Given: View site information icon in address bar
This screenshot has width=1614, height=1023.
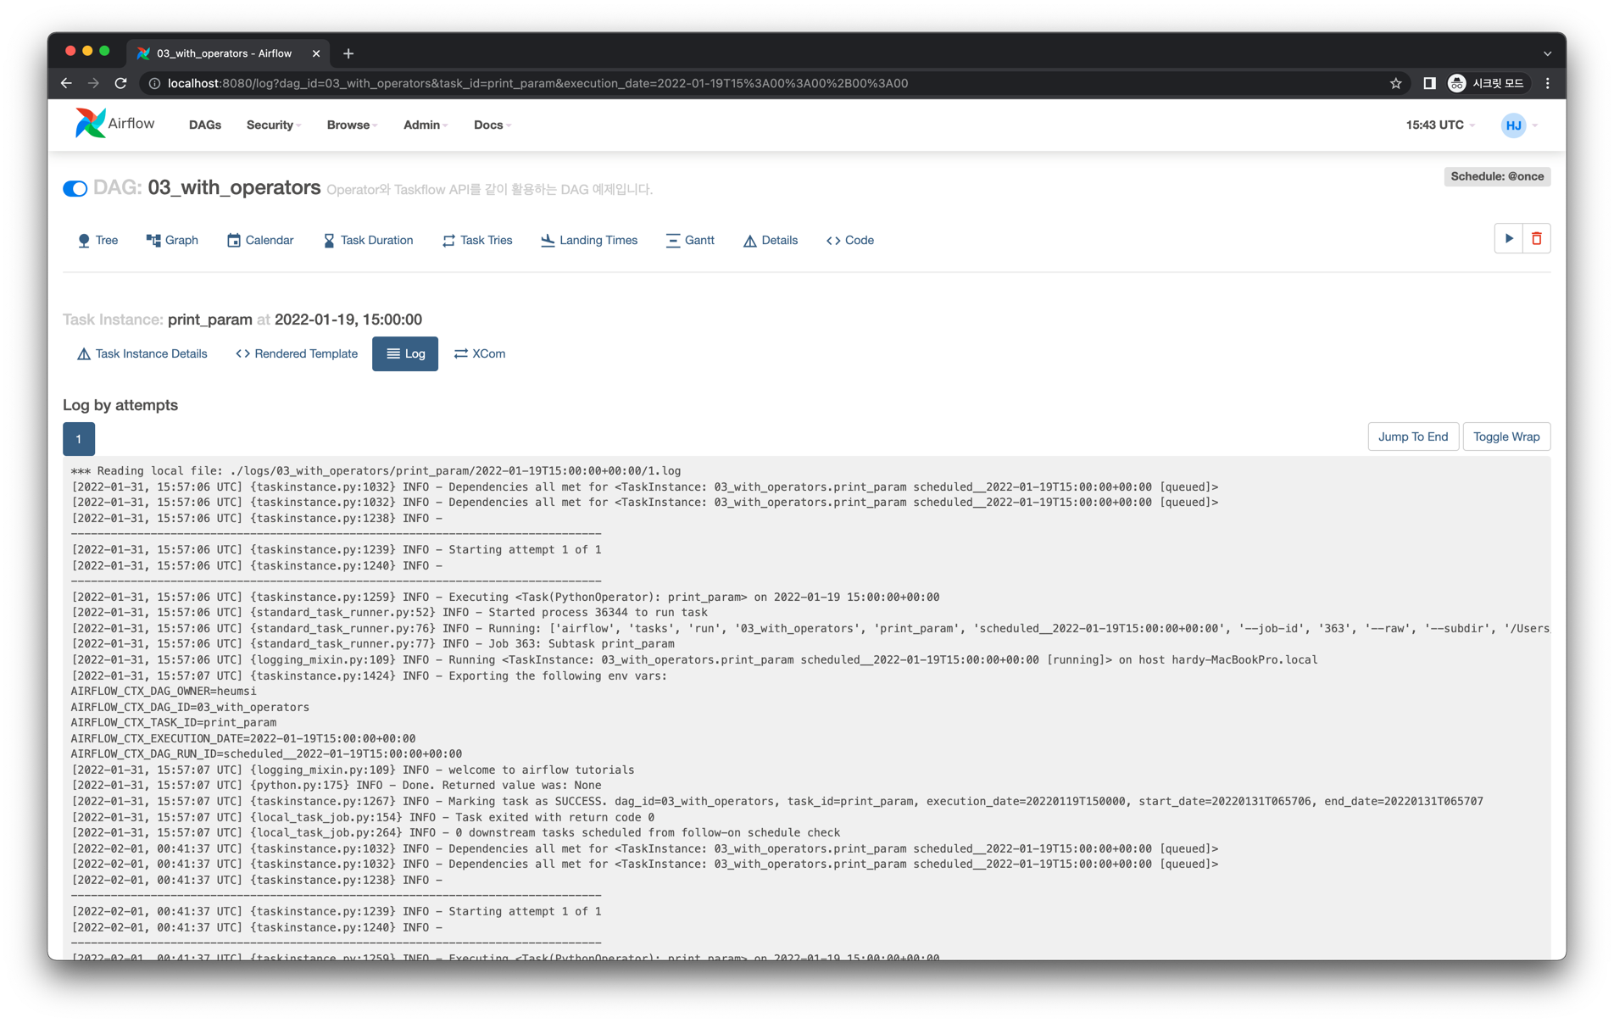Looking at the screenshot, I should pyautogui.click(x=154, y=83).
